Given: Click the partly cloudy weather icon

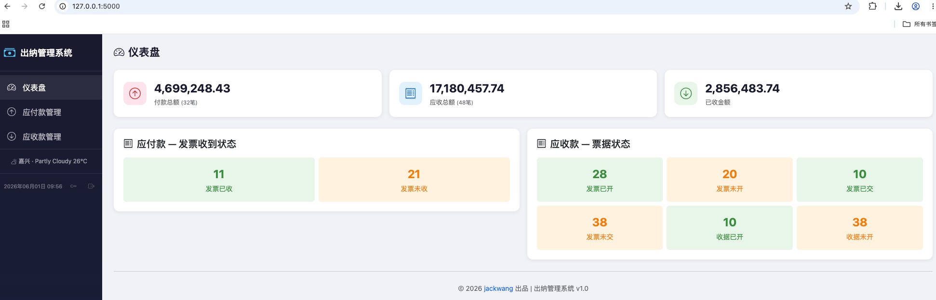Looking at the screenshot, I should (14, 161).
